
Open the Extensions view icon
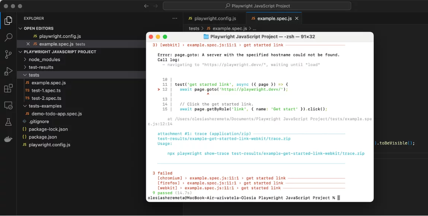[x=8, y=89]
